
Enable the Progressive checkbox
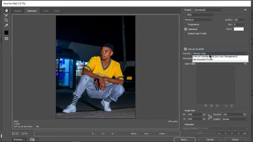185,24
